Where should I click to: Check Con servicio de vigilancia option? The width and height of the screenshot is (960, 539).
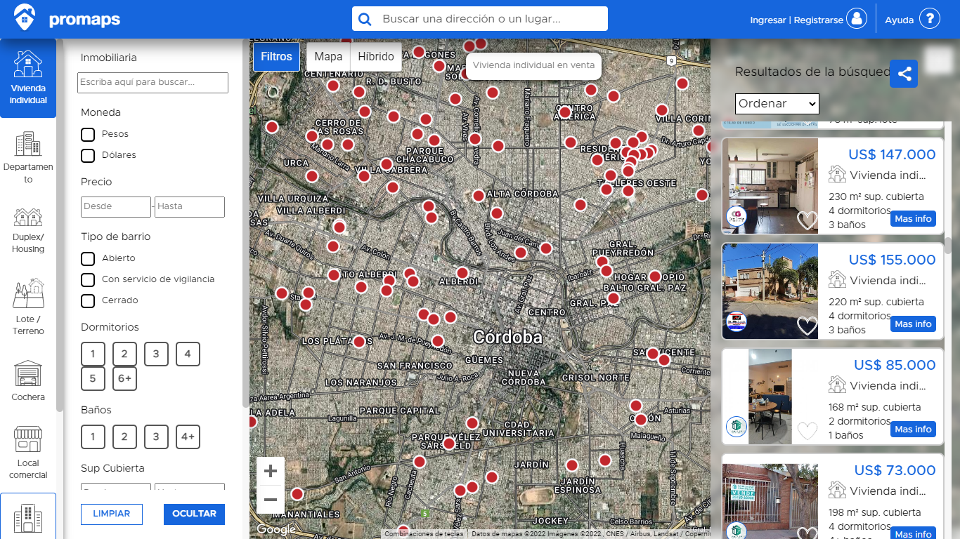pos(88,279)
